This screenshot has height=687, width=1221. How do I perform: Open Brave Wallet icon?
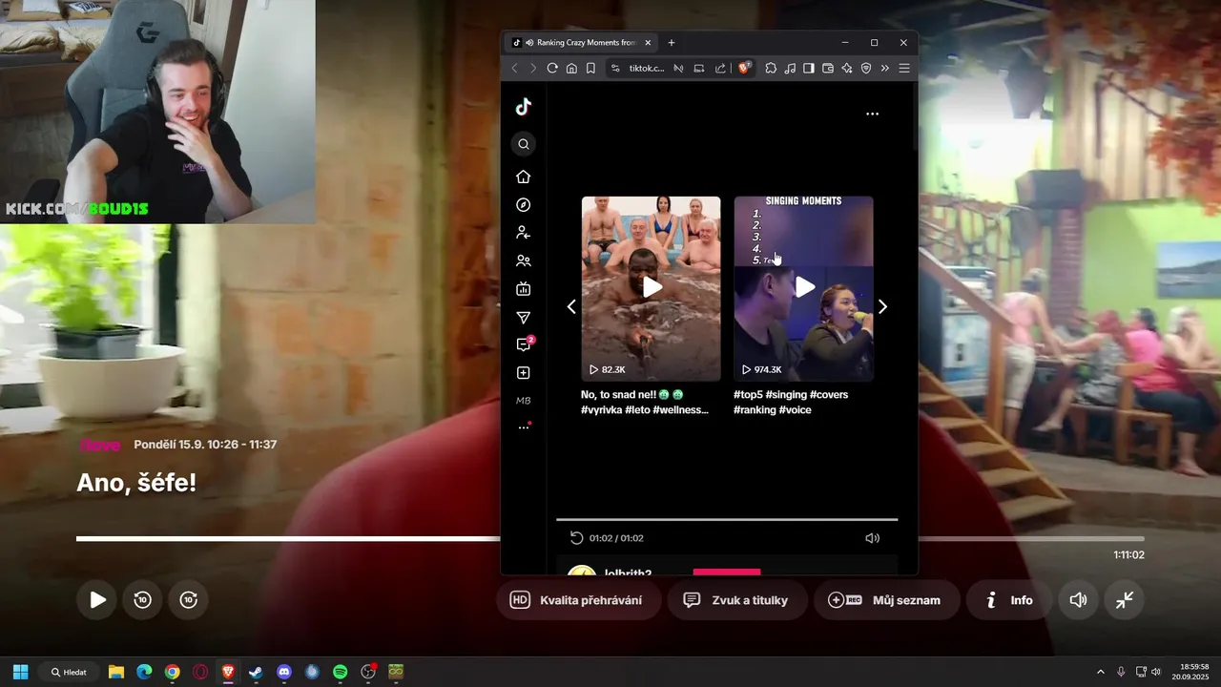828,68
